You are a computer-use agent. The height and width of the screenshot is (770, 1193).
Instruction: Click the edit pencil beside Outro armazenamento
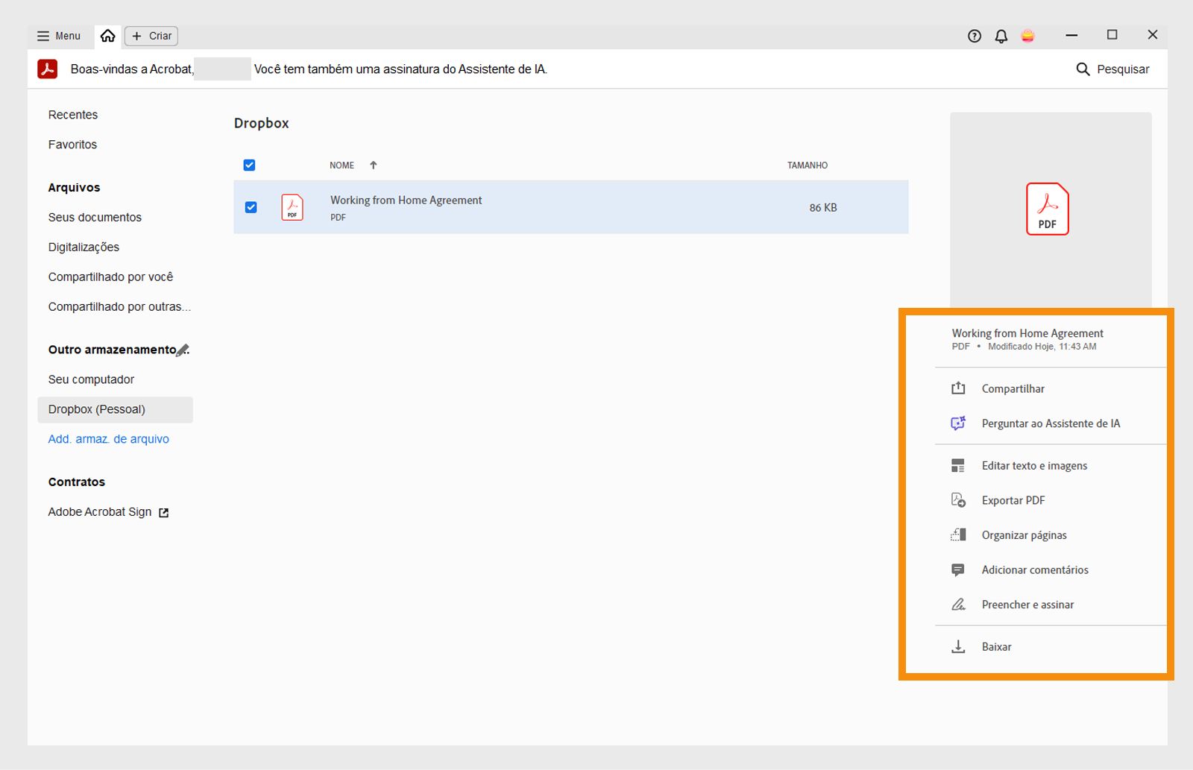click(183, 350)
